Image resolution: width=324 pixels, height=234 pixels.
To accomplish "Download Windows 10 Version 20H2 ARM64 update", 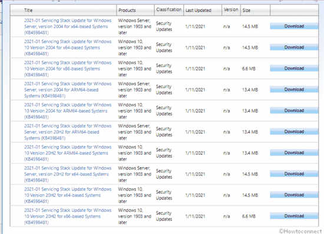I will [x=294, y=153].
